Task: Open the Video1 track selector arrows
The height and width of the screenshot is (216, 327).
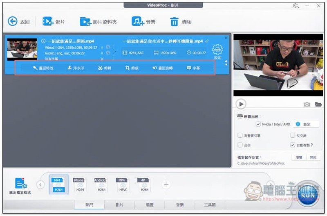Action: tap(102, 48)
